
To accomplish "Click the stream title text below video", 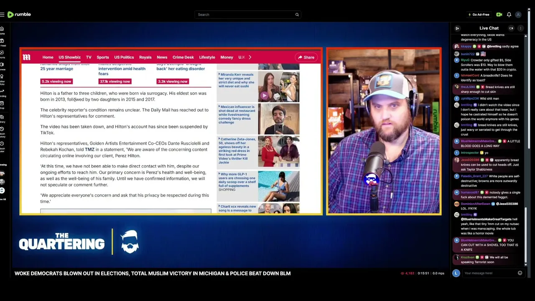I will [153, 273].
